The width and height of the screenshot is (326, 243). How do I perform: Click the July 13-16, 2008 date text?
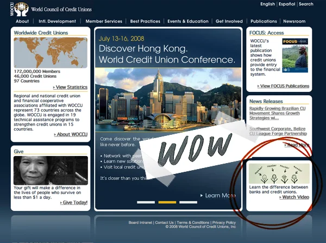121,39
